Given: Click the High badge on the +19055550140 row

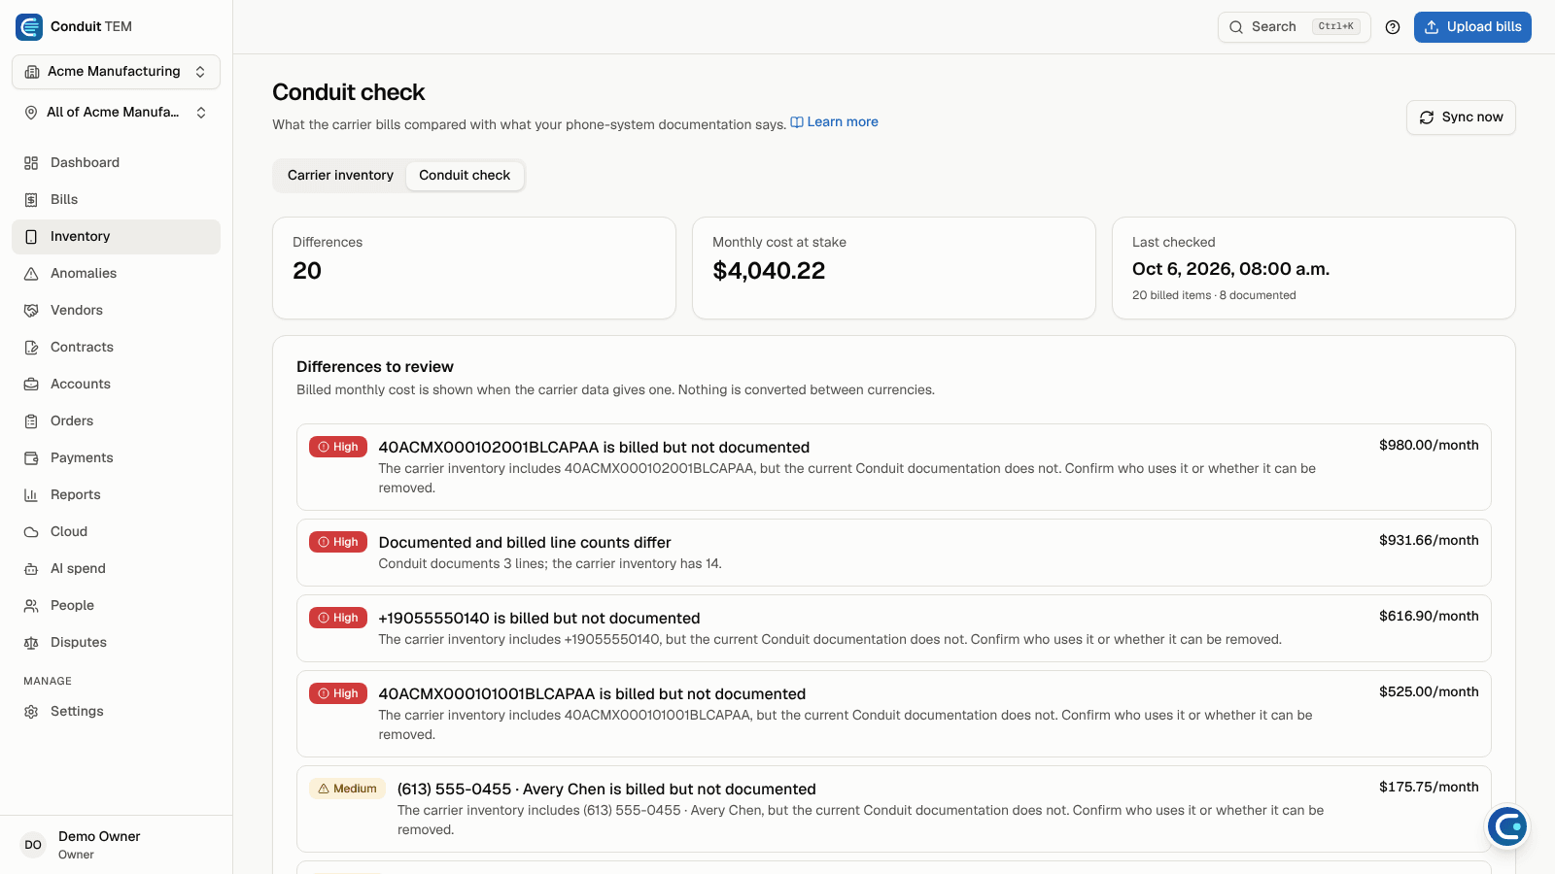Looking at the screenshot, I should point(338,618).
